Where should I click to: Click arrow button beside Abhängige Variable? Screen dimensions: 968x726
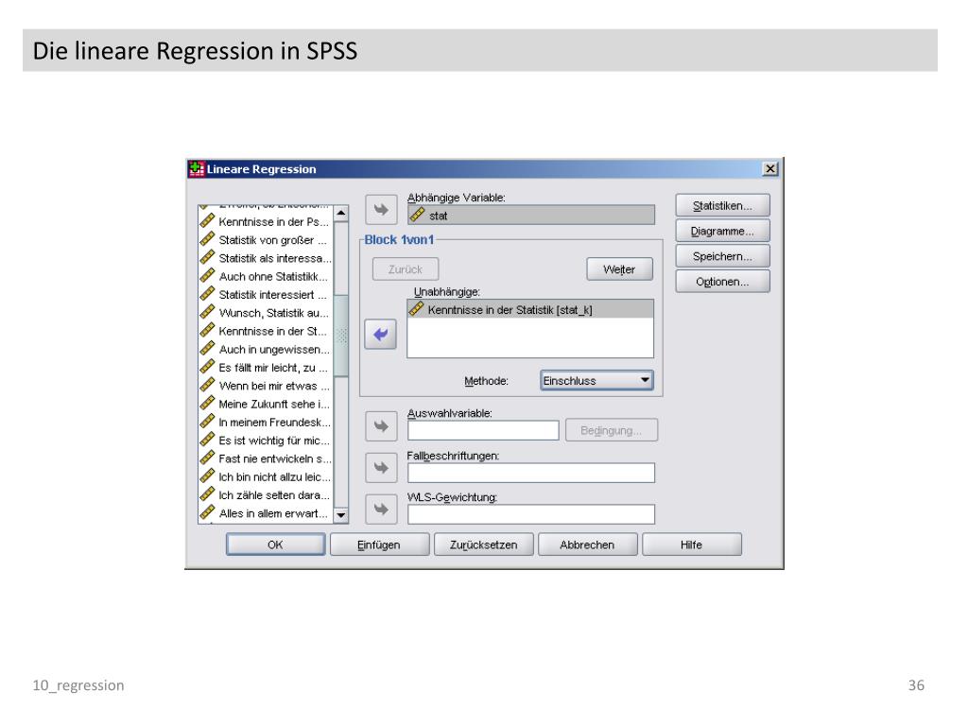[381, 210]
